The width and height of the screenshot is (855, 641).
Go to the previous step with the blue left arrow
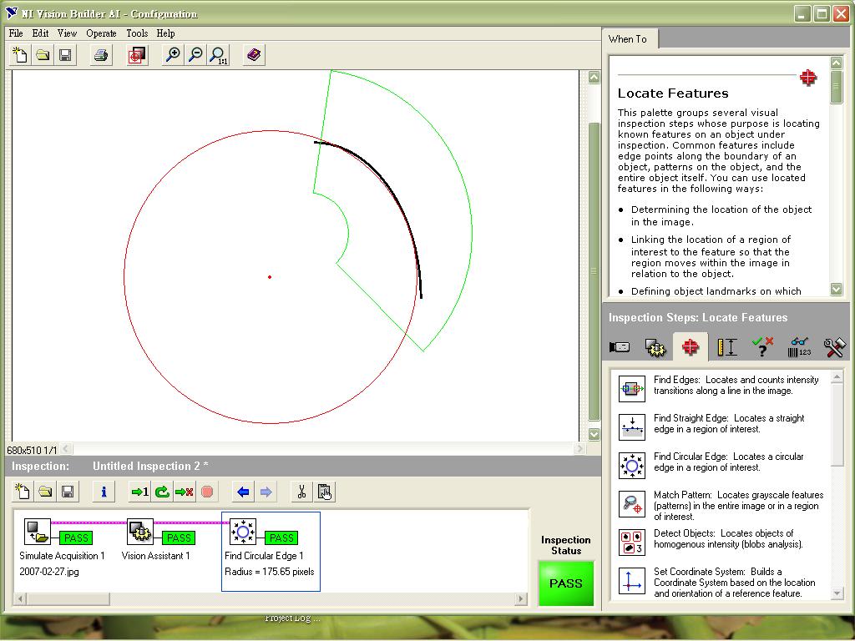tap(243, 492)
